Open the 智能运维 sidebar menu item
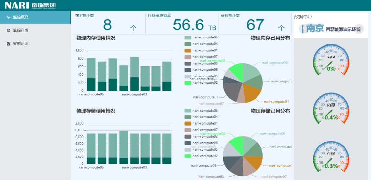Viewport: 371px width, 181px height. (x=35, y=43)
